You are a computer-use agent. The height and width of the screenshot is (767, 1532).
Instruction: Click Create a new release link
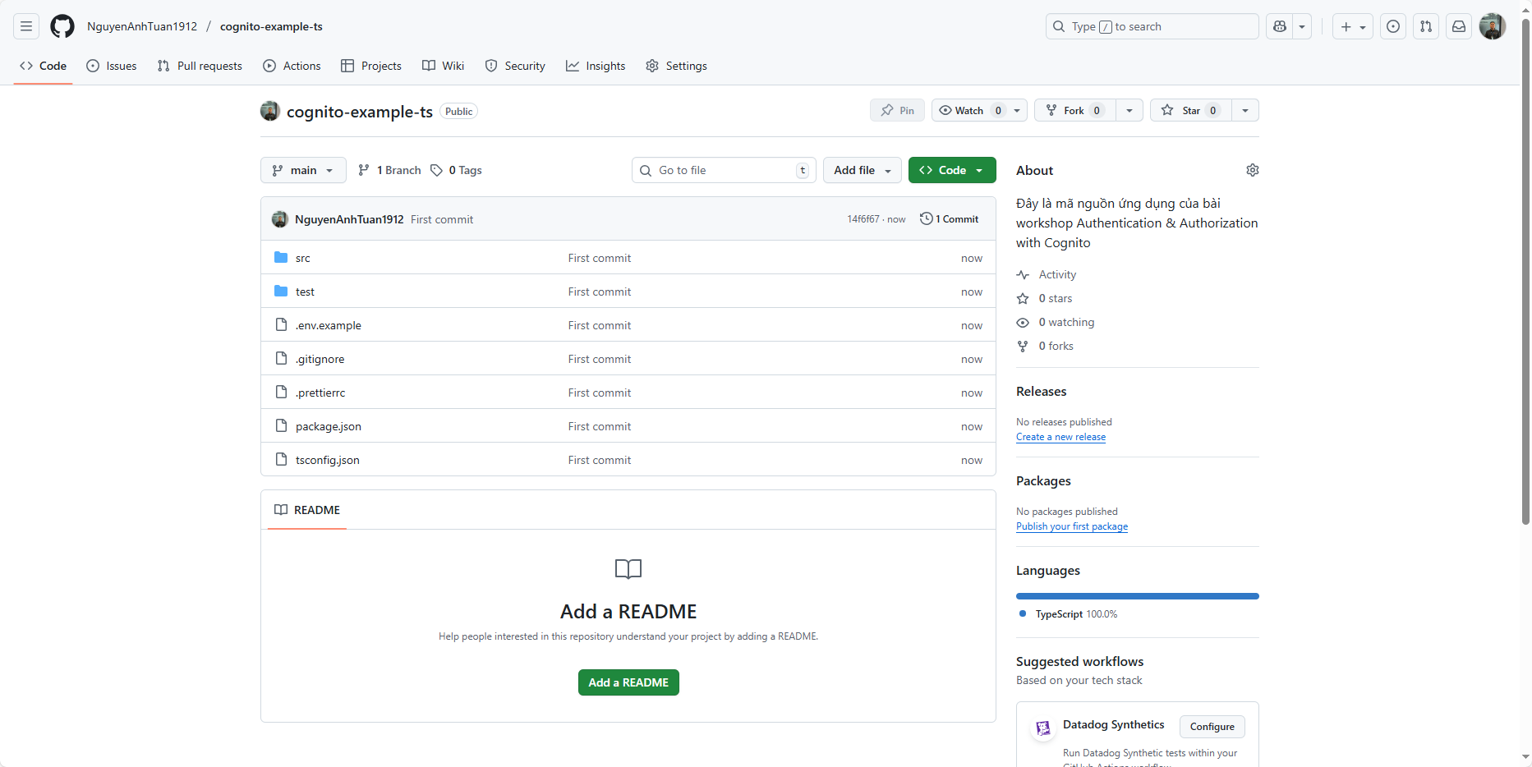(1060, 437)
